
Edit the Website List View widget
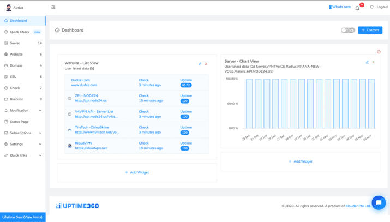tap(200, 64)
